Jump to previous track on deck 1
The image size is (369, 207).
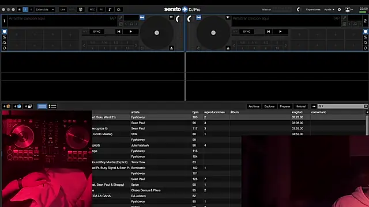(119, 32)
